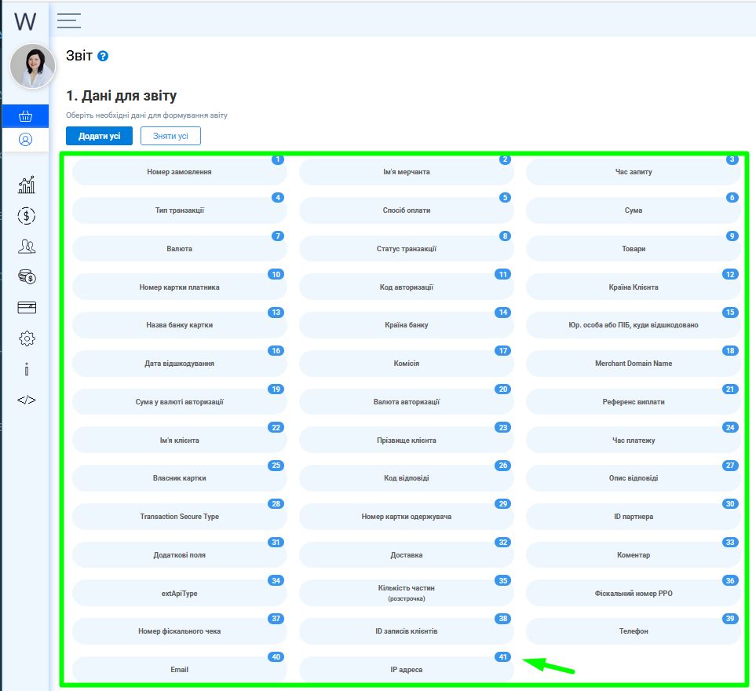
Task: Enable the Transaction Secure Type field
Action: [x=179, y=517]
